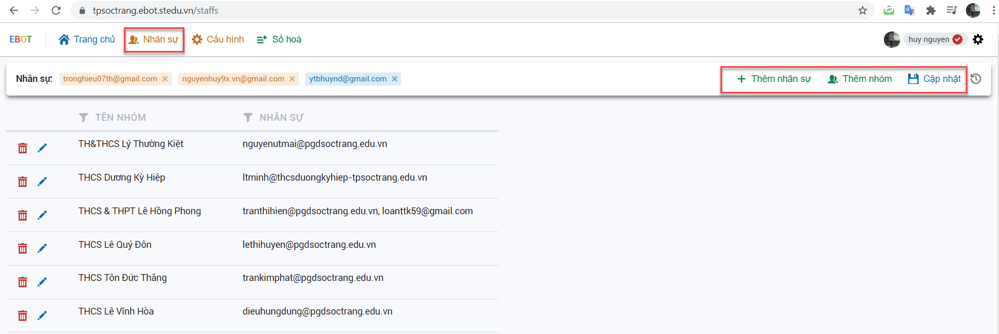999x334 pixels.
Task: Edit the THCS & THPT Lê Hồng Phong group
Action: click(42, 215)
